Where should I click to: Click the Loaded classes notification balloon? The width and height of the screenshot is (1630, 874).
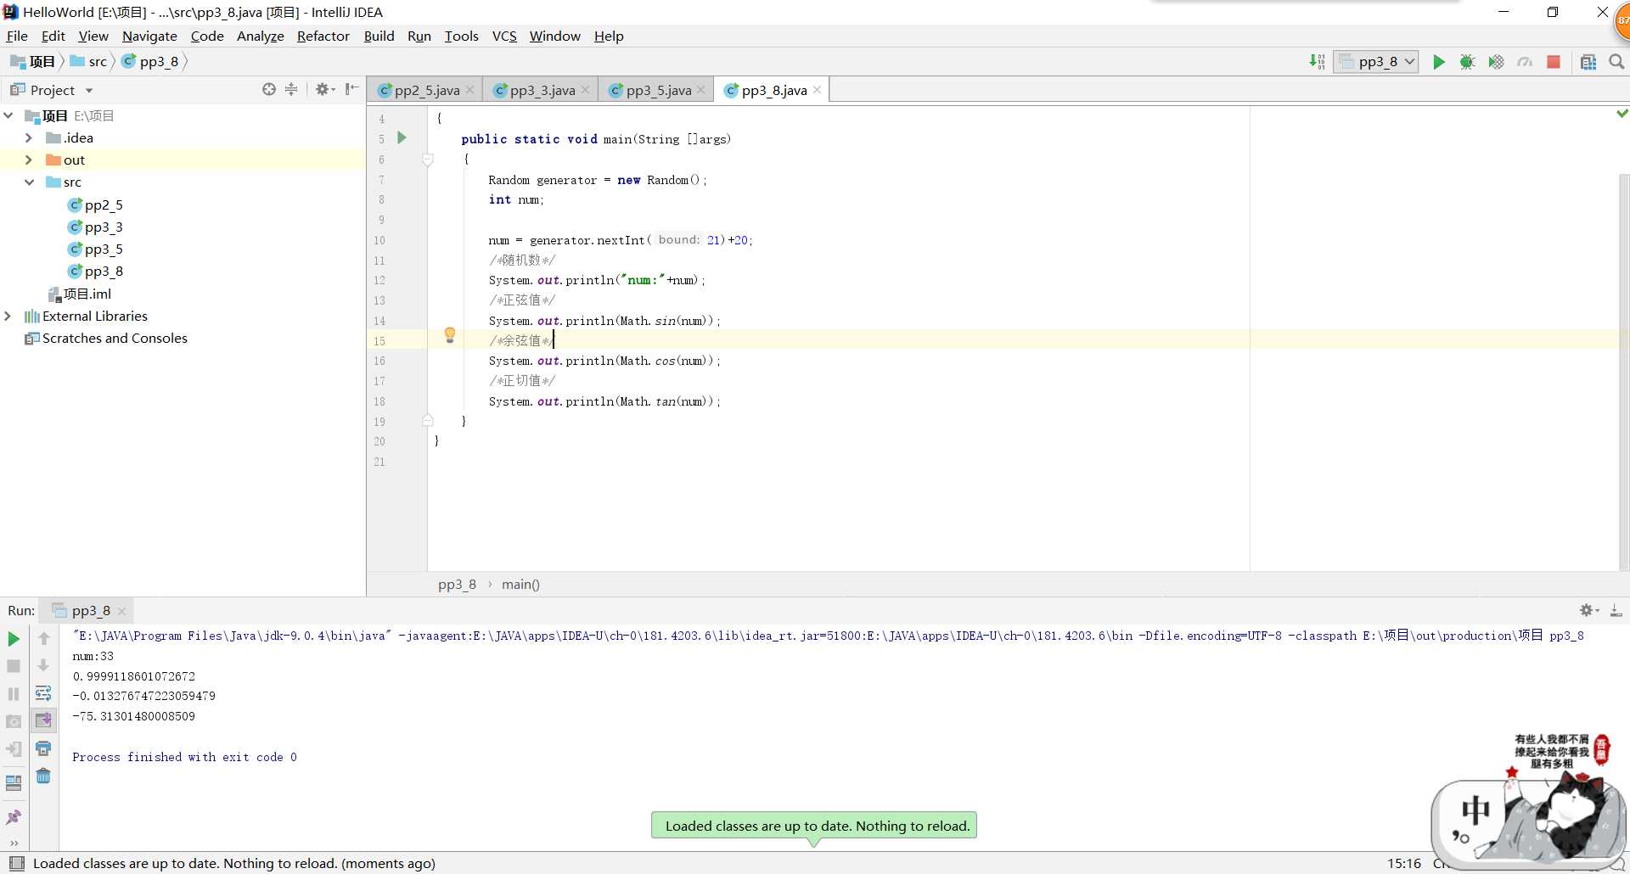point(813,826)
